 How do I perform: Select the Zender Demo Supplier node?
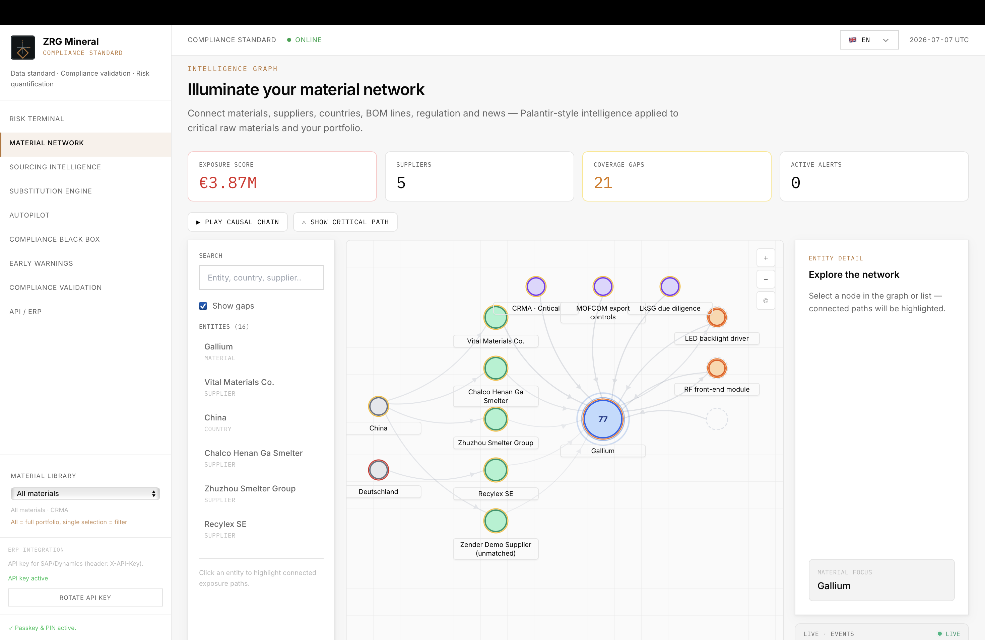click(x=496, y=521)
